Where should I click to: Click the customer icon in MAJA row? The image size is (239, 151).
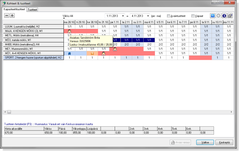(x=69, y=31)
